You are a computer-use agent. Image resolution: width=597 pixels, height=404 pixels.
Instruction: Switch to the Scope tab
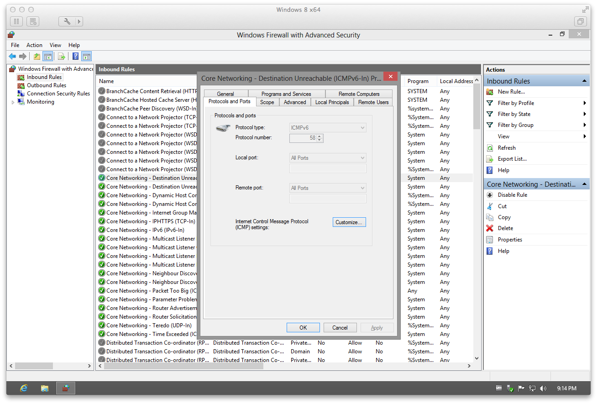click(x=267, y=102)
